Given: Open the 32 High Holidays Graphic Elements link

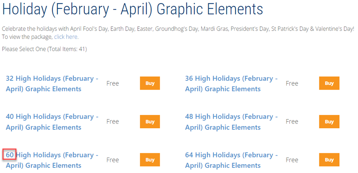Looking at the screenshot, I should tap(52, 84).
